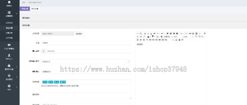Screen dimensions: 247x105
Task: Click the cover image upload path field
Action: [58, 34]
